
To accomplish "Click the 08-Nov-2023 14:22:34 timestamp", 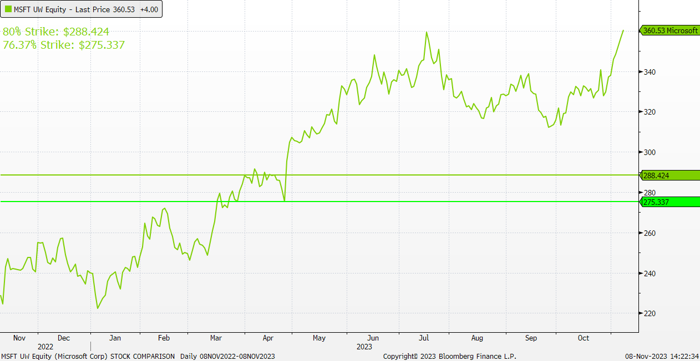I will click(662, 356).
